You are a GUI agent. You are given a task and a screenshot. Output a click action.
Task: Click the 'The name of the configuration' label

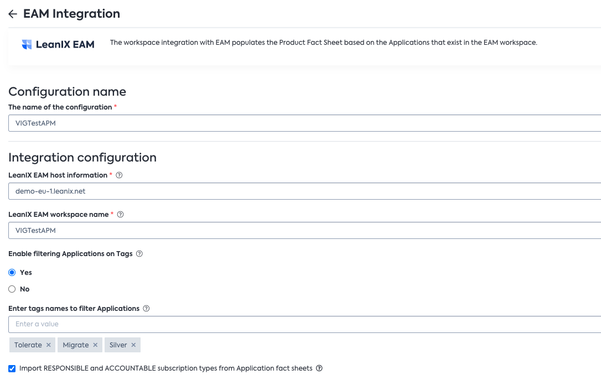(60, 107)
